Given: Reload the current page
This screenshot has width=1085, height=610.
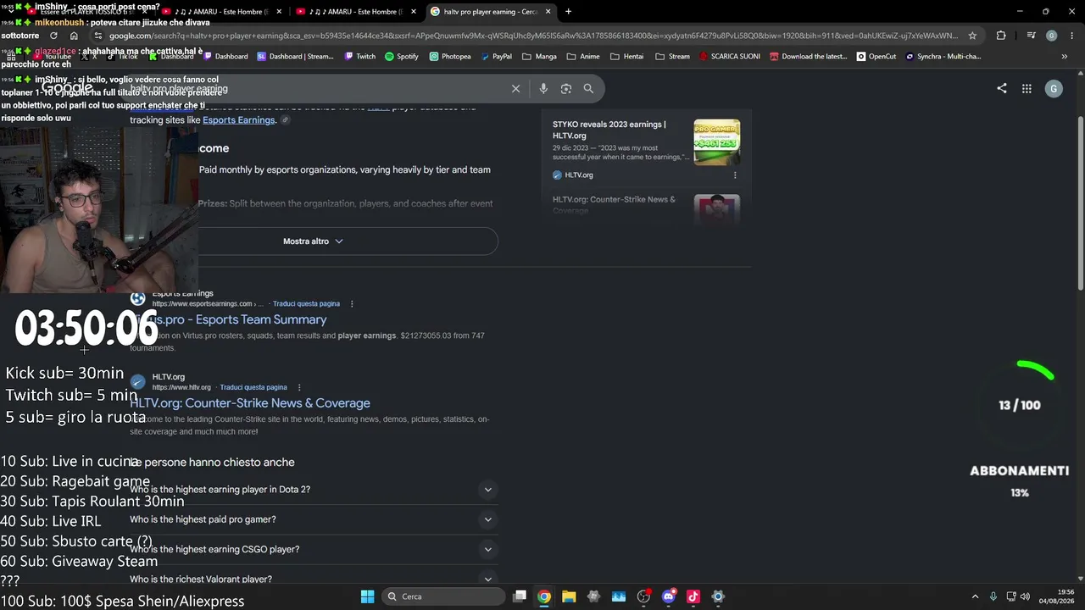Looking at the screenshot, I should [x=53, y=36].
